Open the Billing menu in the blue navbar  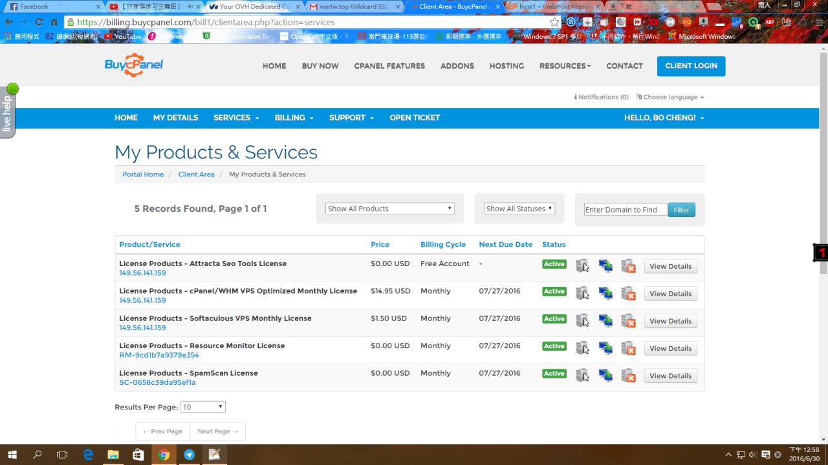click(294, 118)
